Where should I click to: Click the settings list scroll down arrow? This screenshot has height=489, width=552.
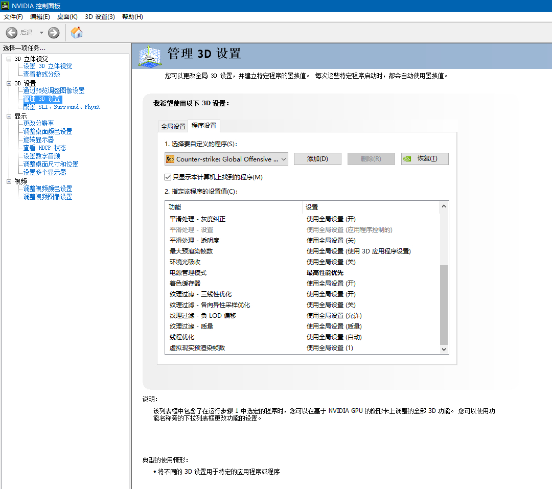444,349
